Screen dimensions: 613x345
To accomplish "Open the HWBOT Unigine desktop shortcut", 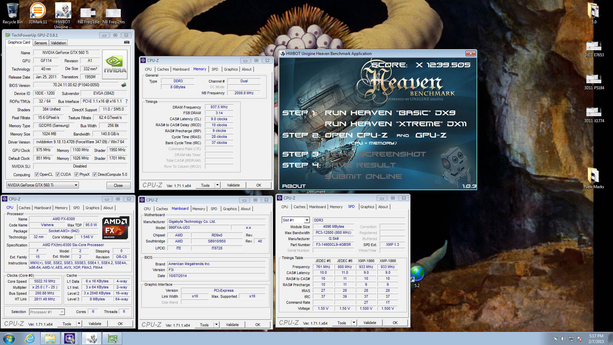I will click(63, 16).
